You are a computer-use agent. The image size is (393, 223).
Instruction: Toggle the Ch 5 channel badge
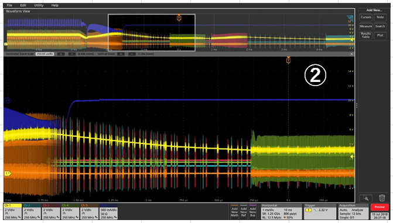click(x=90, y=212)
